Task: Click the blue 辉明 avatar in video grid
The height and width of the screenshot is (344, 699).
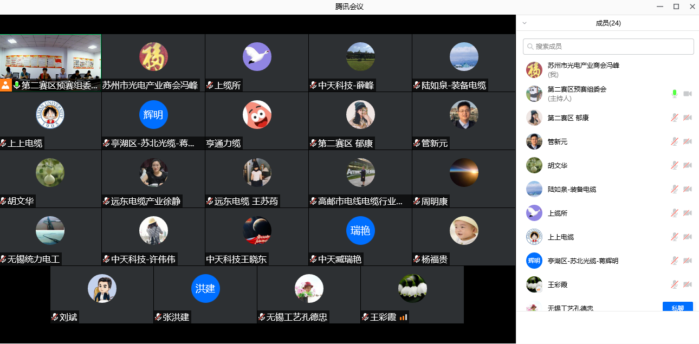Action: pyautogui.click(x=153, y=114)
